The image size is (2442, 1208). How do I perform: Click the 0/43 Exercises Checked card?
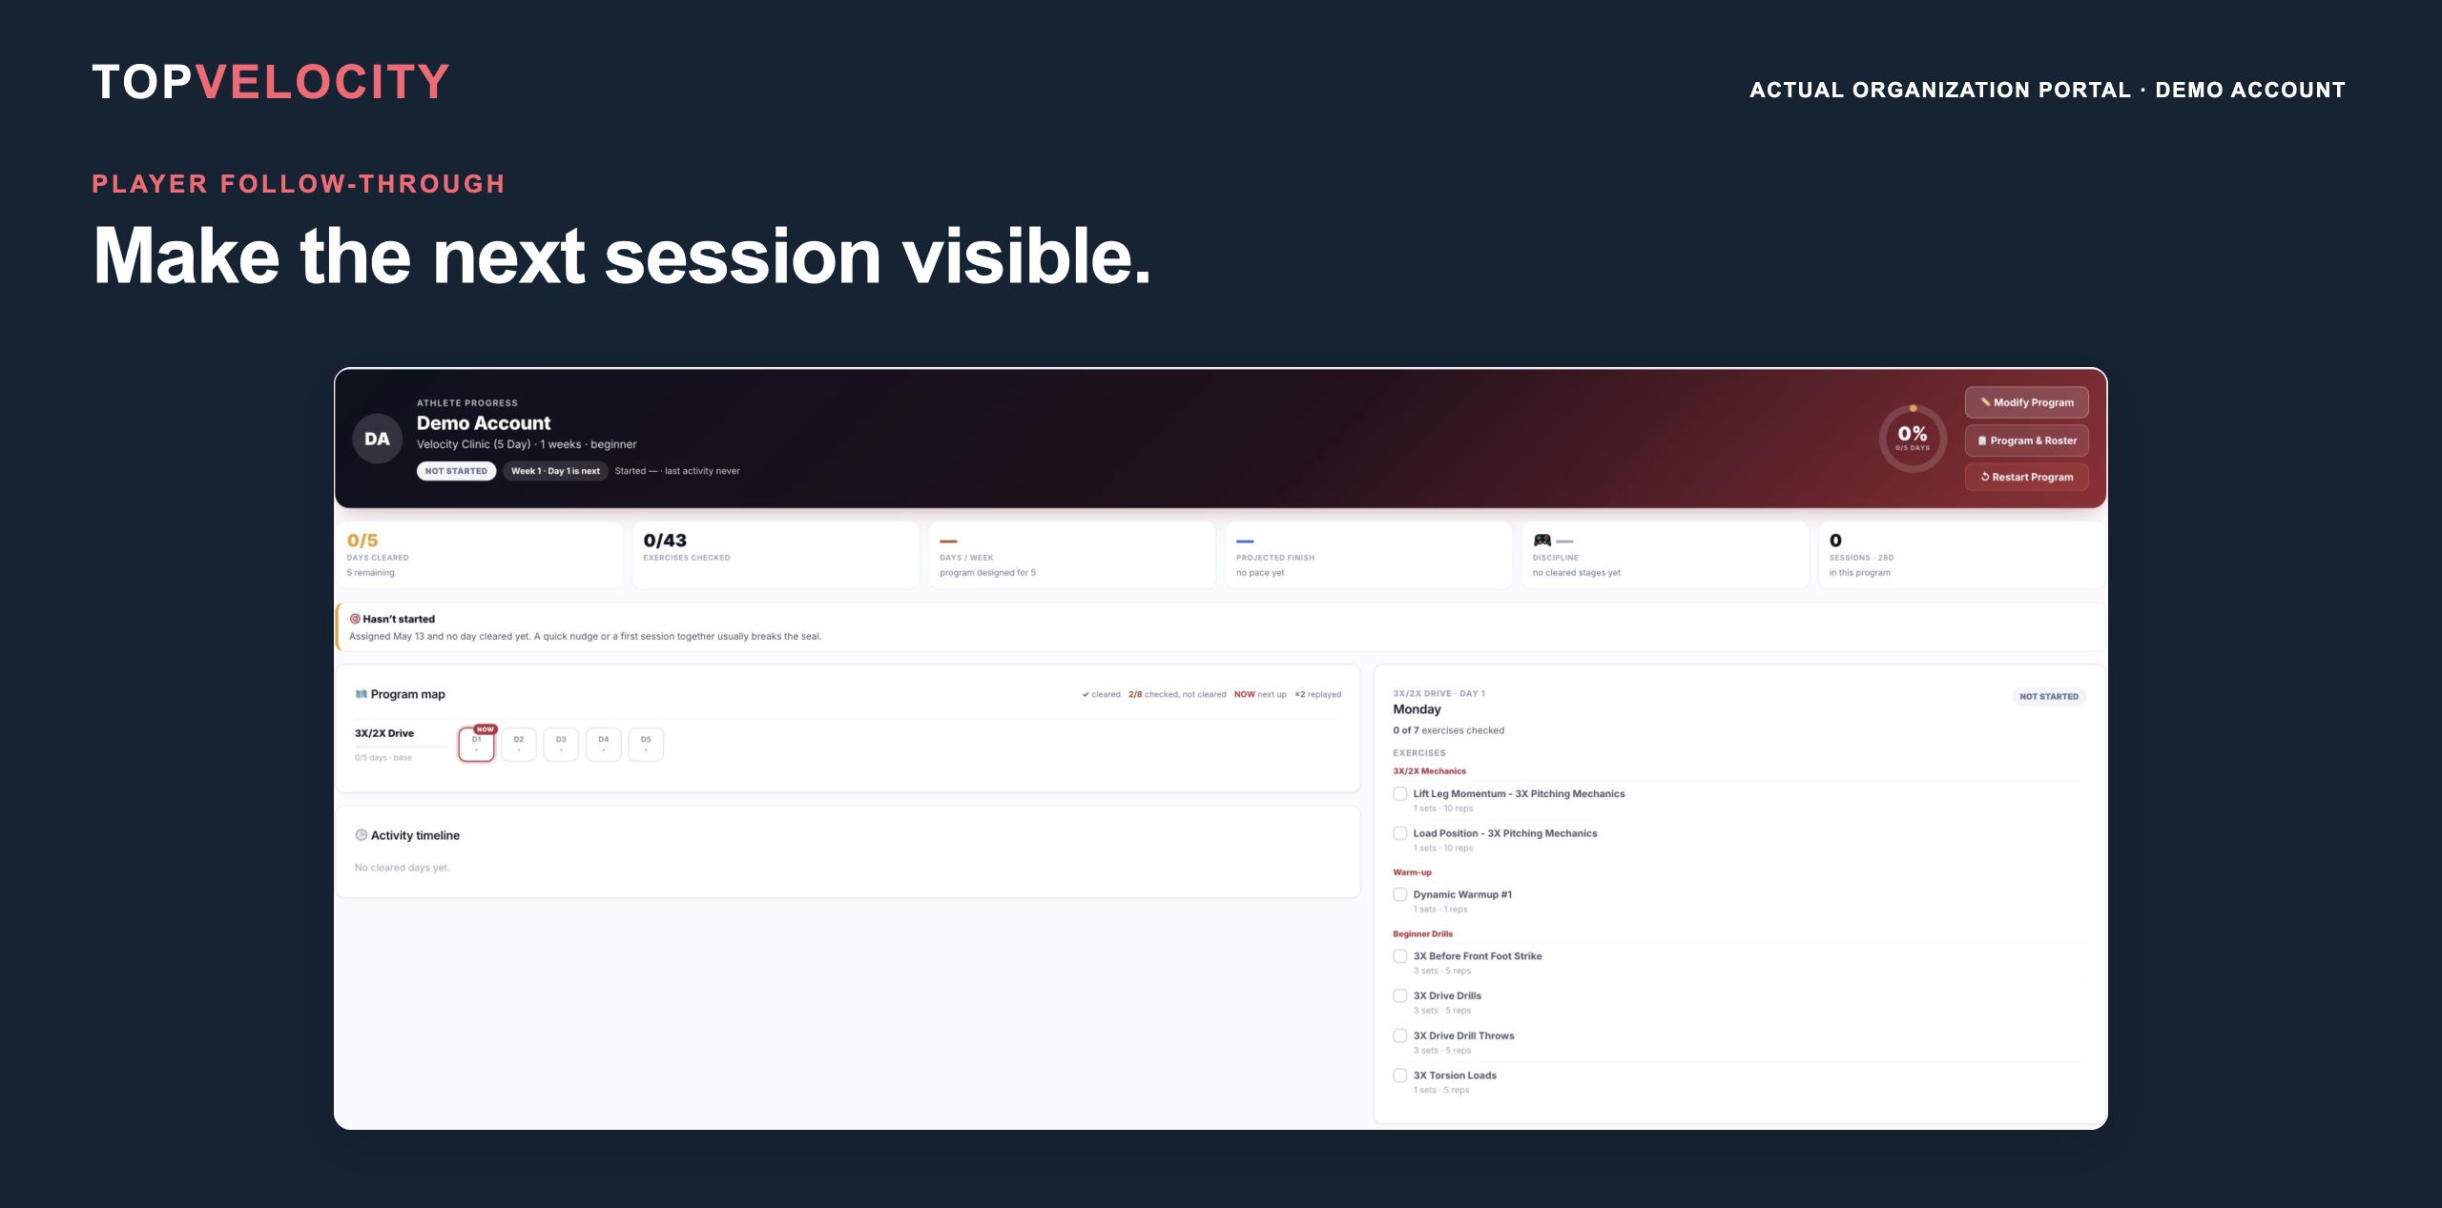(776, 555)
